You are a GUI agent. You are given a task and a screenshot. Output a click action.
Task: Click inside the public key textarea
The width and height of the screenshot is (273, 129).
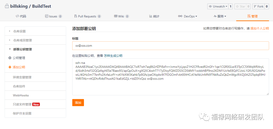[171, 77]
